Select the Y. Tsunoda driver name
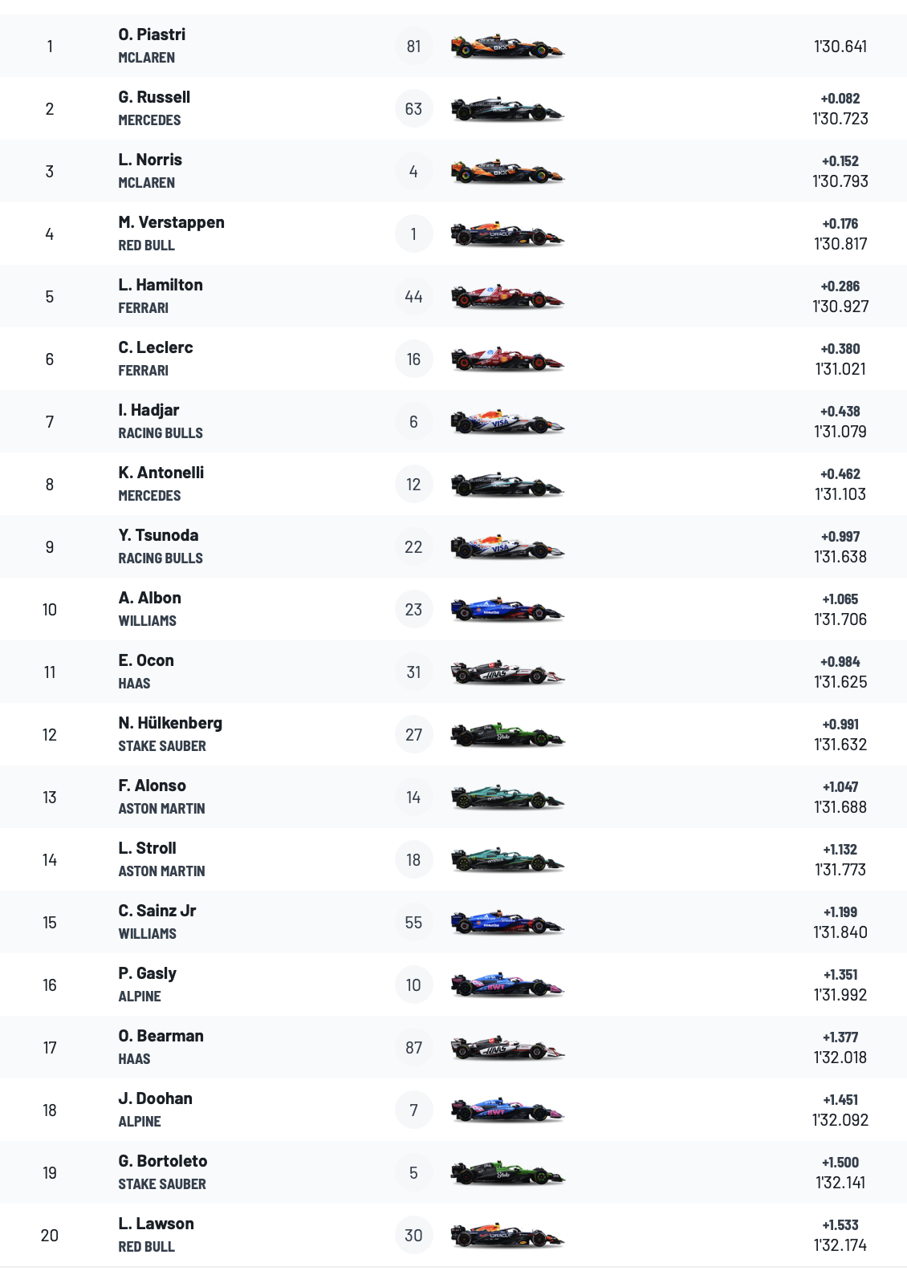907x1287 pixels. [x=158, y=535]
